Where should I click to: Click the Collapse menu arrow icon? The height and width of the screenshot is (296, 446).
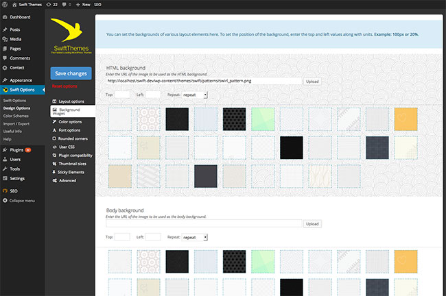click(5, 201)
